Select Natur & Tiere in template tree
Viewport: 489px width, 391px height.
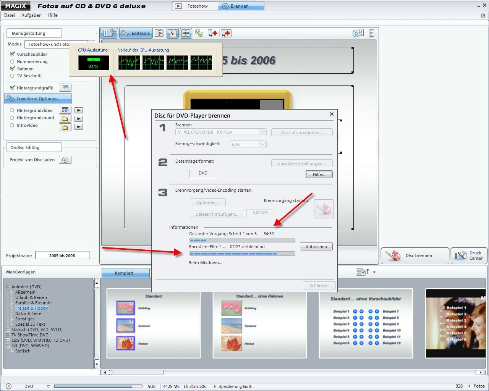[x=28, y=313]
